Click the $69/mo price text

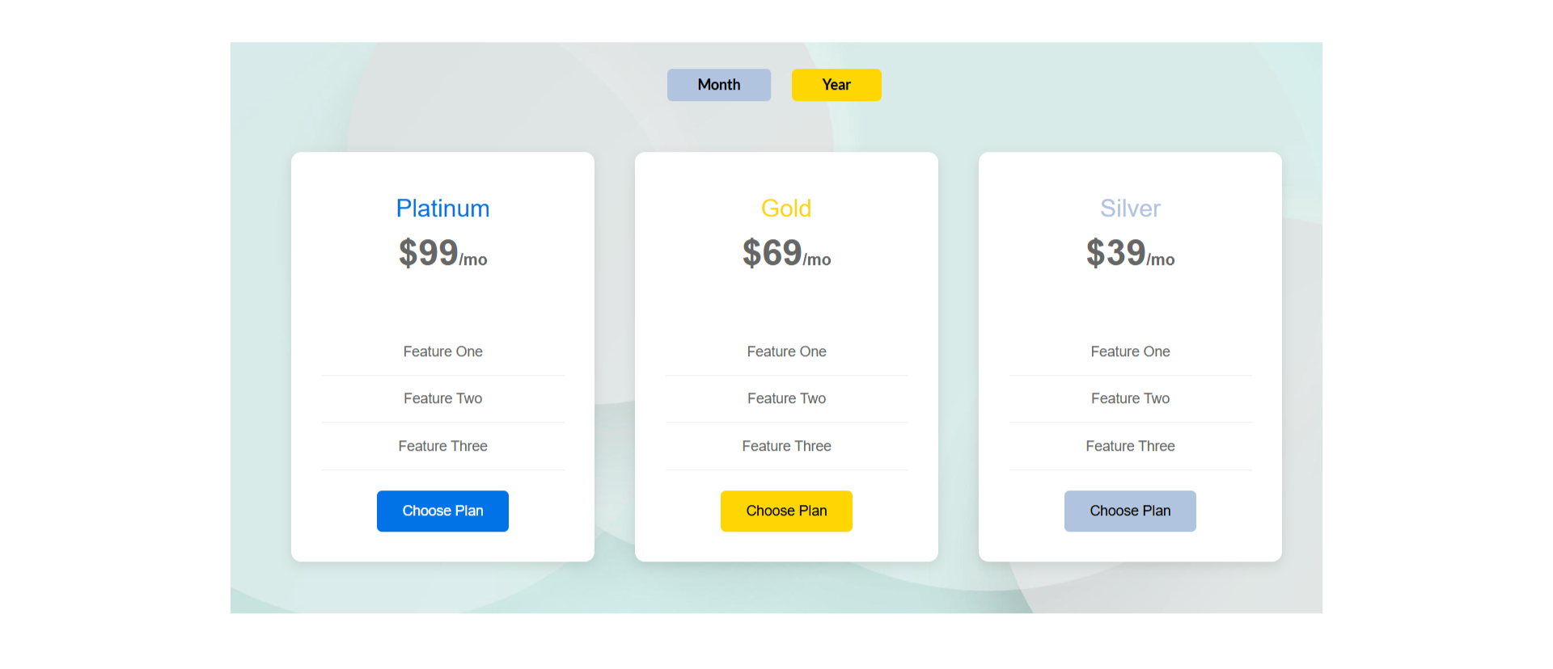coord(786,254)
